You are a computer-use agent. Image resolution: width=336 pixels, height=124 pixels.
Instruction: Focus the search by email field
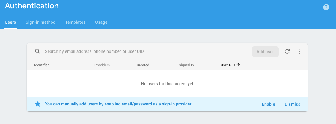[146, 51]
